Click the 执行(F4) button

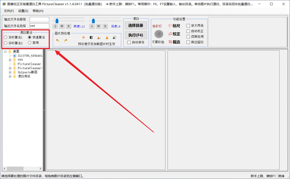(x=136, y=35)
